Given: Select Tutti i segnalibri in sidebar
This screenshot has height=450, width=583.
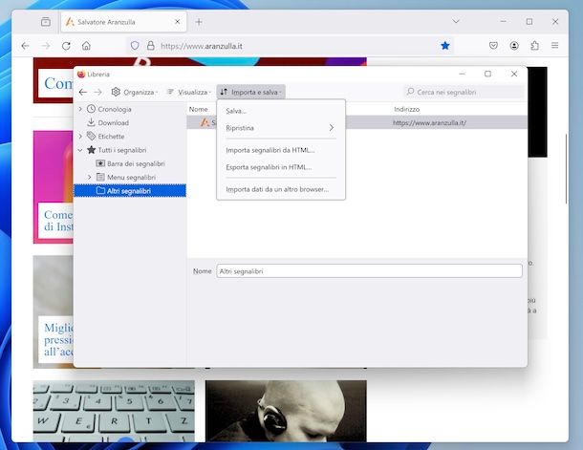Looking at the screenshot, I should point(122,150).
